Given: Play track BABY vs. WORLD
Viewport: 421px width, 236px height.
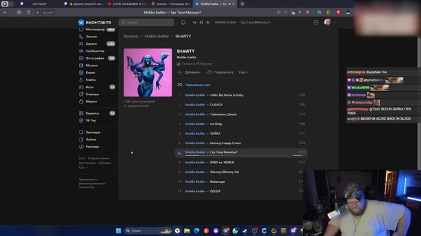Looking at the screenshot, I should pyautogui.click(x=241, y=163).
